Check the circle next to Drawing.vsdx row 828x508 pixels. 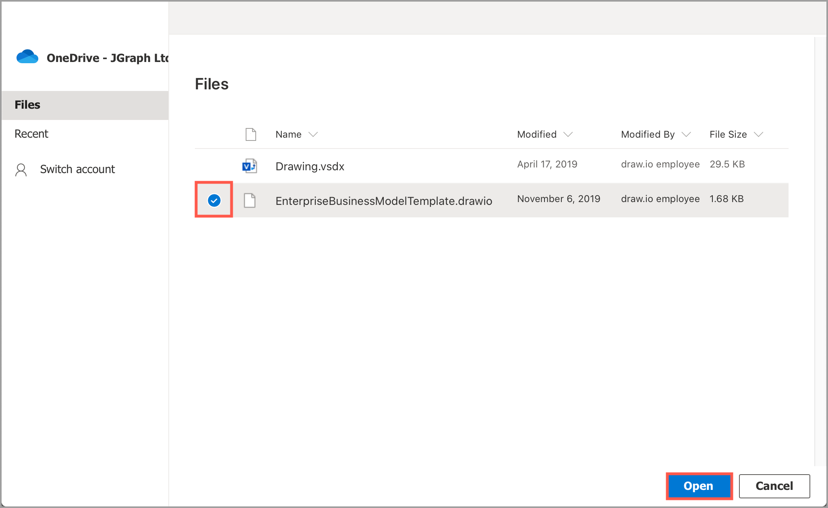pos(214,165)
